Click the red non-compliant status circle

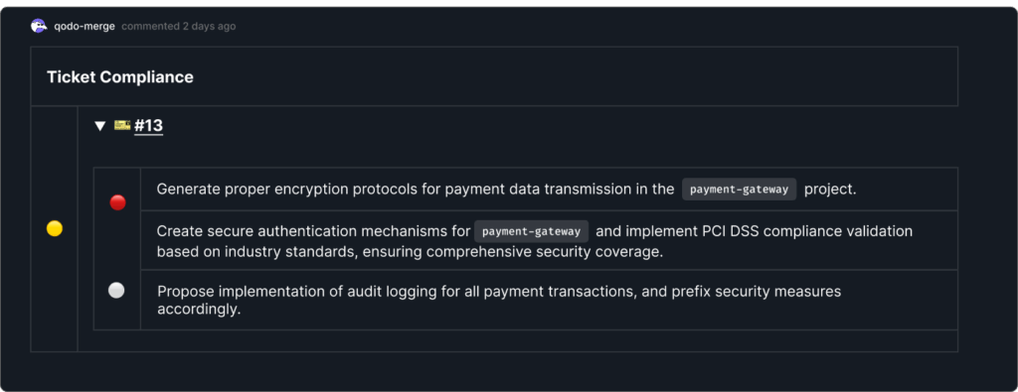(x=117, y=202)
